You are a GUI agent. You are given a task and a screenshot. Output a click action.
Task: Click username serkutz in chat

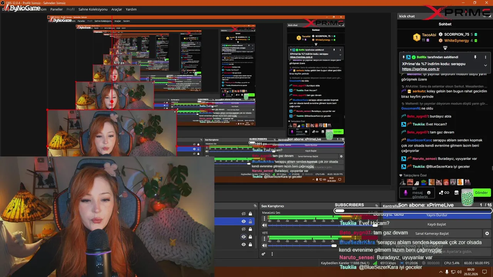(419, 91)
